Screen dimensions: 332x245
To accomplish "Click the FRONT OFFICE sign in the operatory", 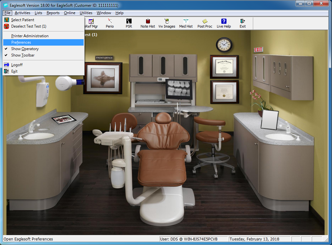I will 104,58.
